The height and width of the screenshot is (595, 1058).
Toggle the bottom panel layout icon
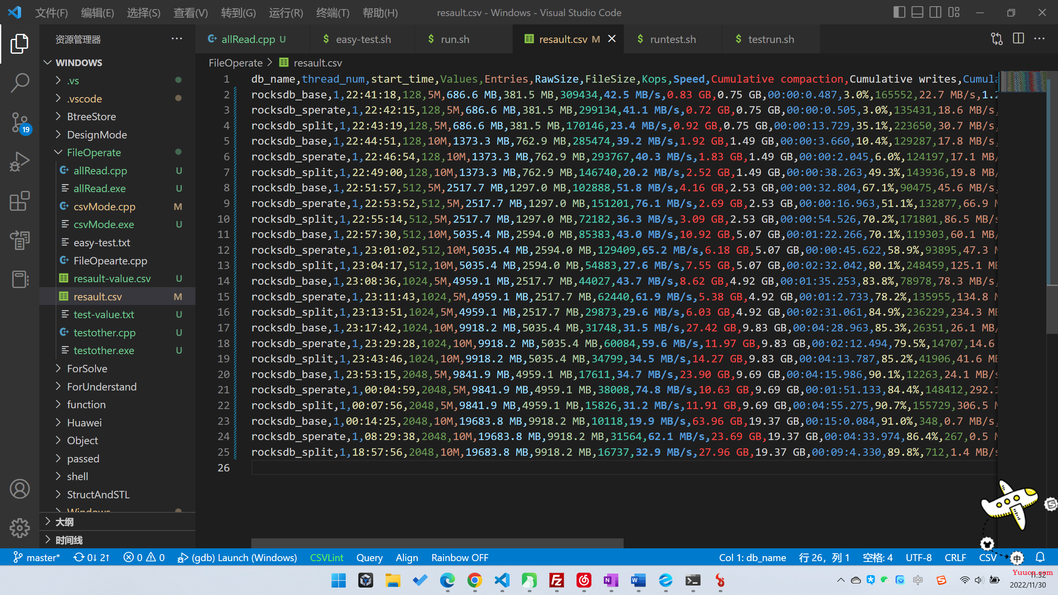(x=917, y=12)
